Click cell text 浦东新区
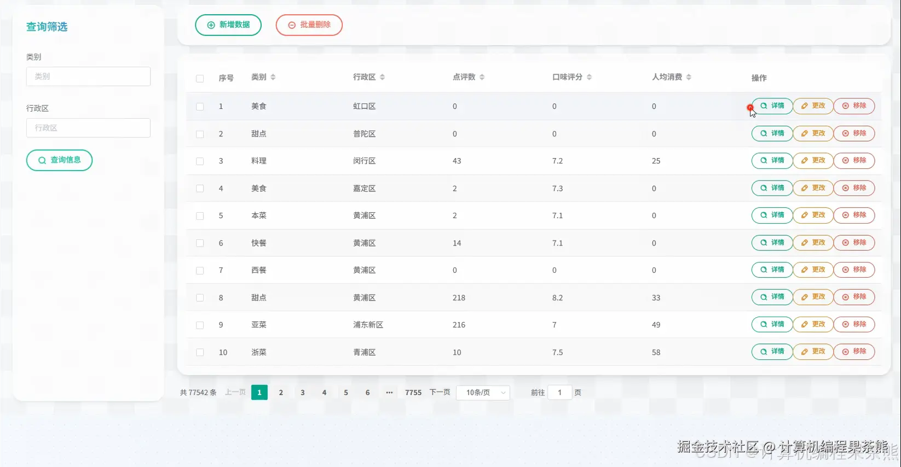Screen dimensions: 901x467 [368, 325]
